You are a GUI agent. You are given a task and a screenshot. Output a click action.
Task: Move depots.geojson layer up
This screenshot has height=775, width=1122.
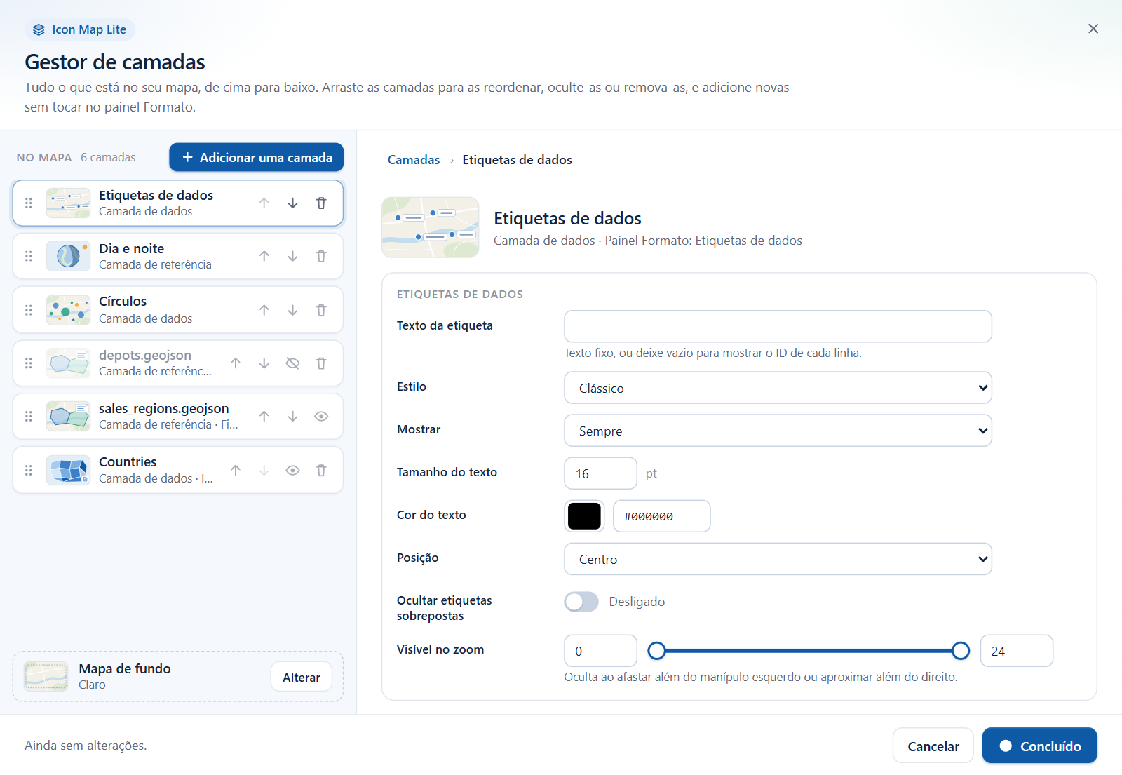tap(236, 363)
